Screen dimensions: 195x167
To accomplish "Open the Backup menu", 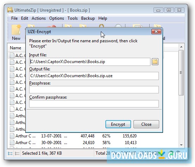I will [88, 18].
